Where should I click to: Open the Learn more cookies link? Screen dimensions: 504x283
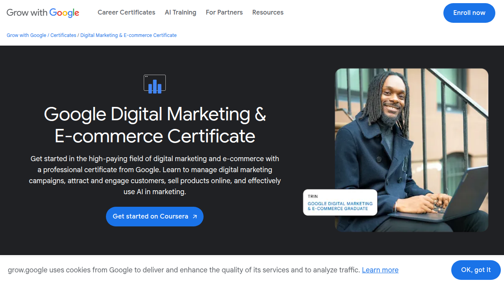pos(380,270)
